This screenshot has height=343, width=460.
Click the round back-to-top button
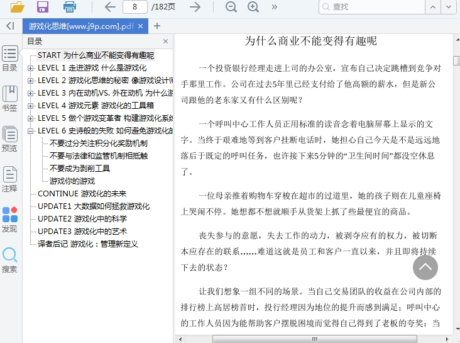(425, 267)
